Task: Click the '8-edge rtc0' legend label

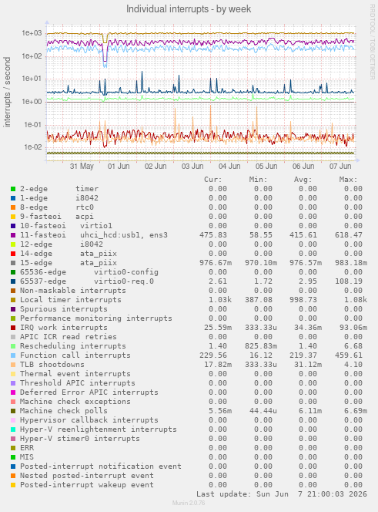Action: 57,207
